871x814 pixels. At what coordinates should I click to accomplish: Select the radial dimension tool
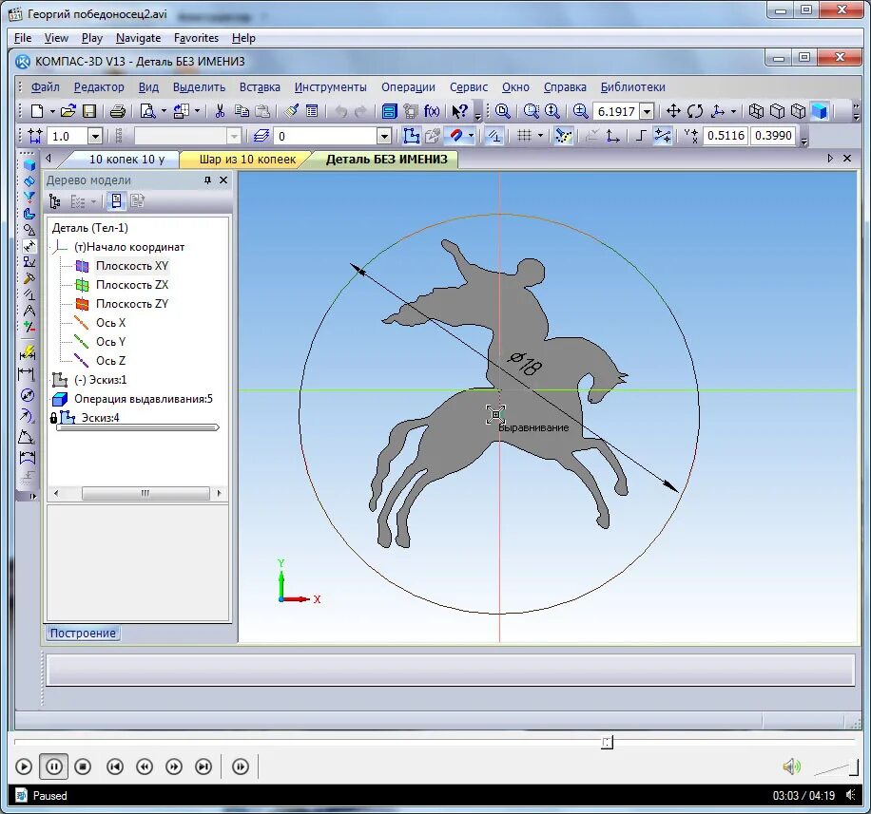[x=27, y=416]
